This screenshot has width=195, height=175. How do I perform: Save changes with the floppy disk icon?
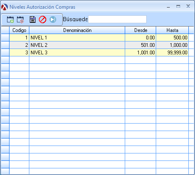pos(33,19)
